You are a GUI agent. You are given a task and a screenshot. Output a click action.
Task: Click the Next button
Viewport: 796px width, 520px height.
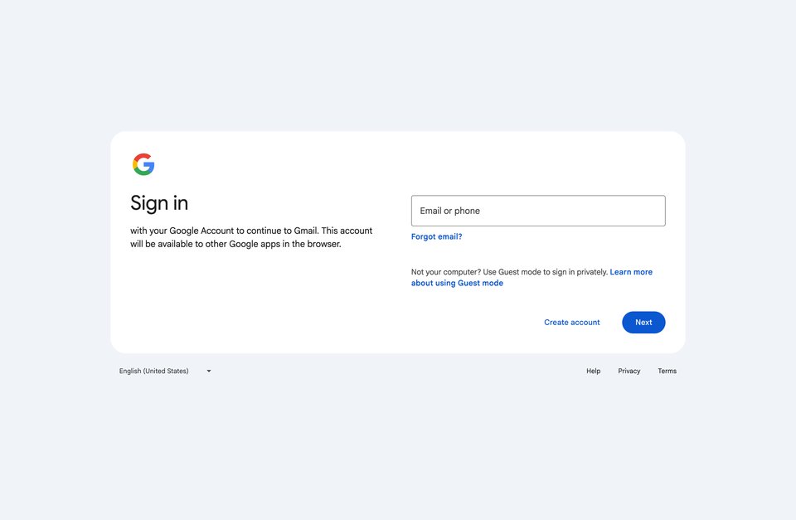point(643,323)
